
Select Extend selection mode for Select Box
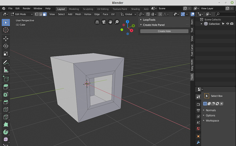click(x=209, y=104)
